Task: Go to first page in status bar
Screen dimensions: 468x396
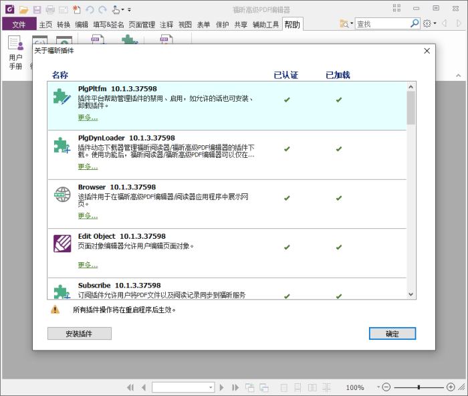Action: pos(130,387)
